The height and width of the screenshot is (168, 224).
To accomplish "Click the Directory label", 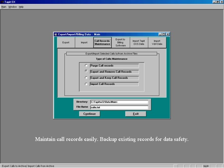I will (x=82, y=102).
